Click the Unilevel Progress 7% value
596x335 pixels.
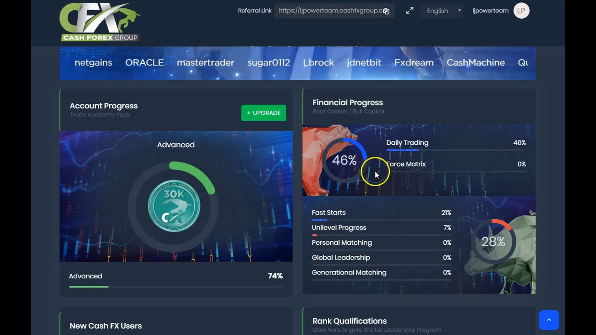coord(447,228)
